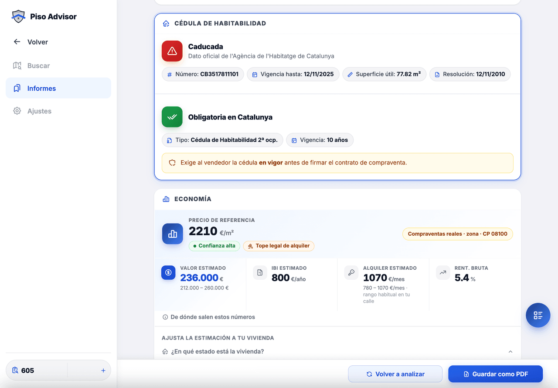Click the Dato oficial de l'Agència de l'Habitatge text
This screenshot has width=558, height=388.
[x=261, y=56]
